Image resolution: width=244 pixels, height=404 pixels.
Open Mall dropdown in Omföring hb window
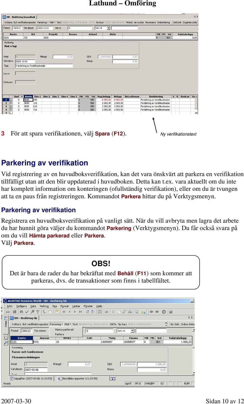tap(68, 324)
